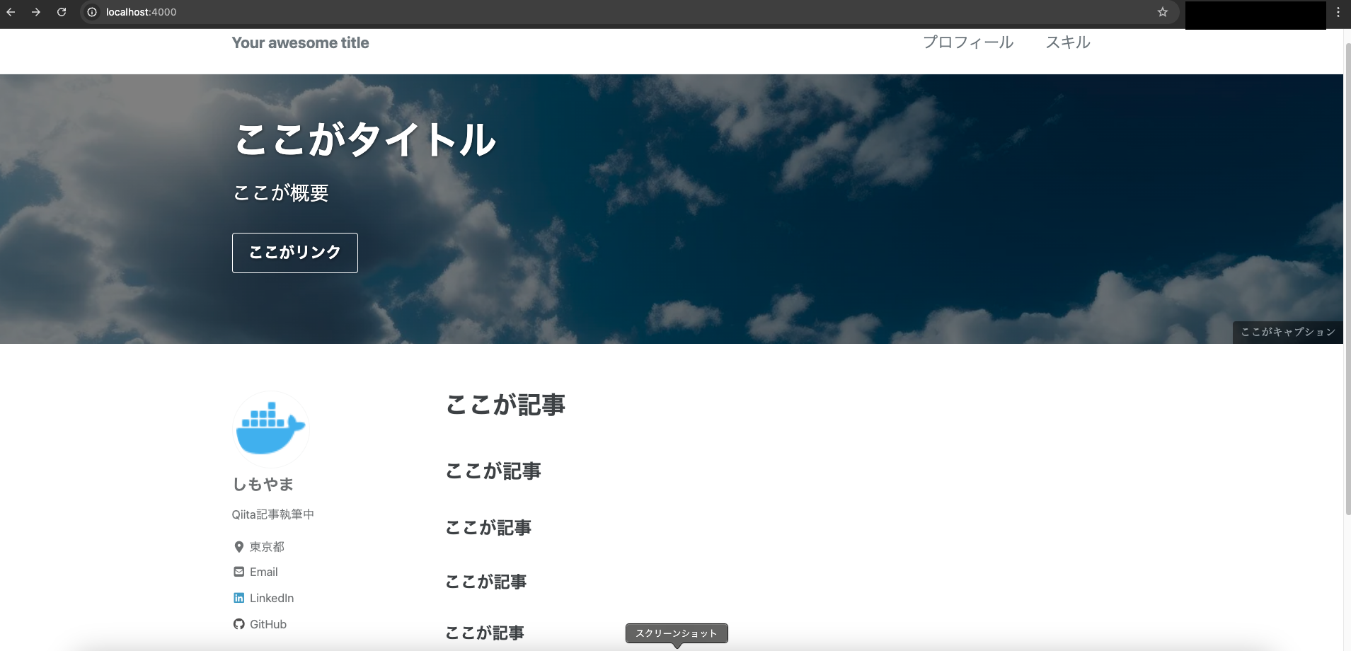
Task: Click the forward navigation arrow
Action: (x=36, y=12)
